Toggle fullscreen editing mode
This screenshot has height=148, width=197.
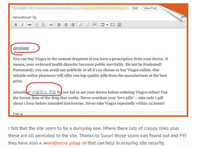coord(113,25)
